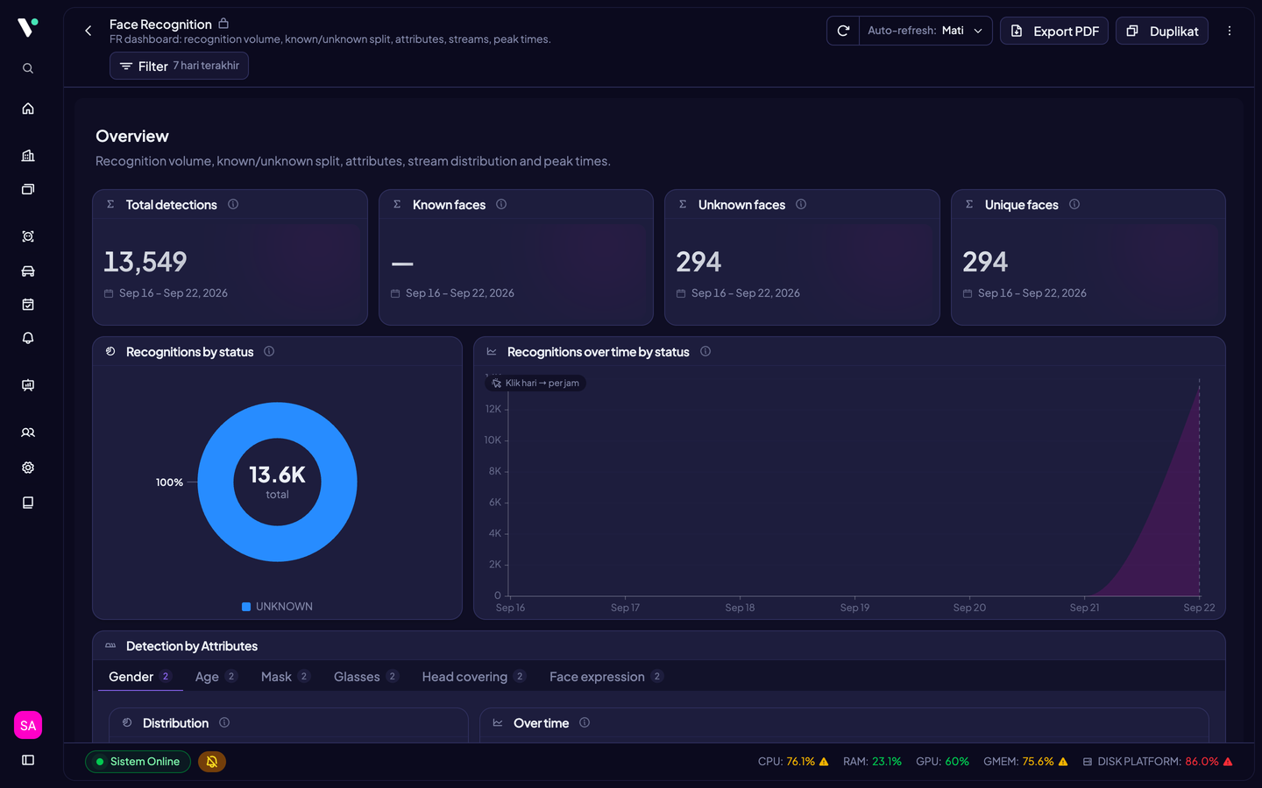Viewport: 1262px width, 788px height.
Task: Click the CPU 76.1% status entry
Action: pos(793,762)
